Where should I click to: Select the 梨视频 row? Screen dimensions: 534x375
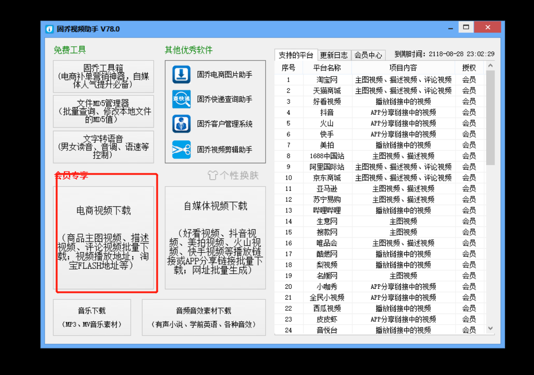tap(380, 265)
